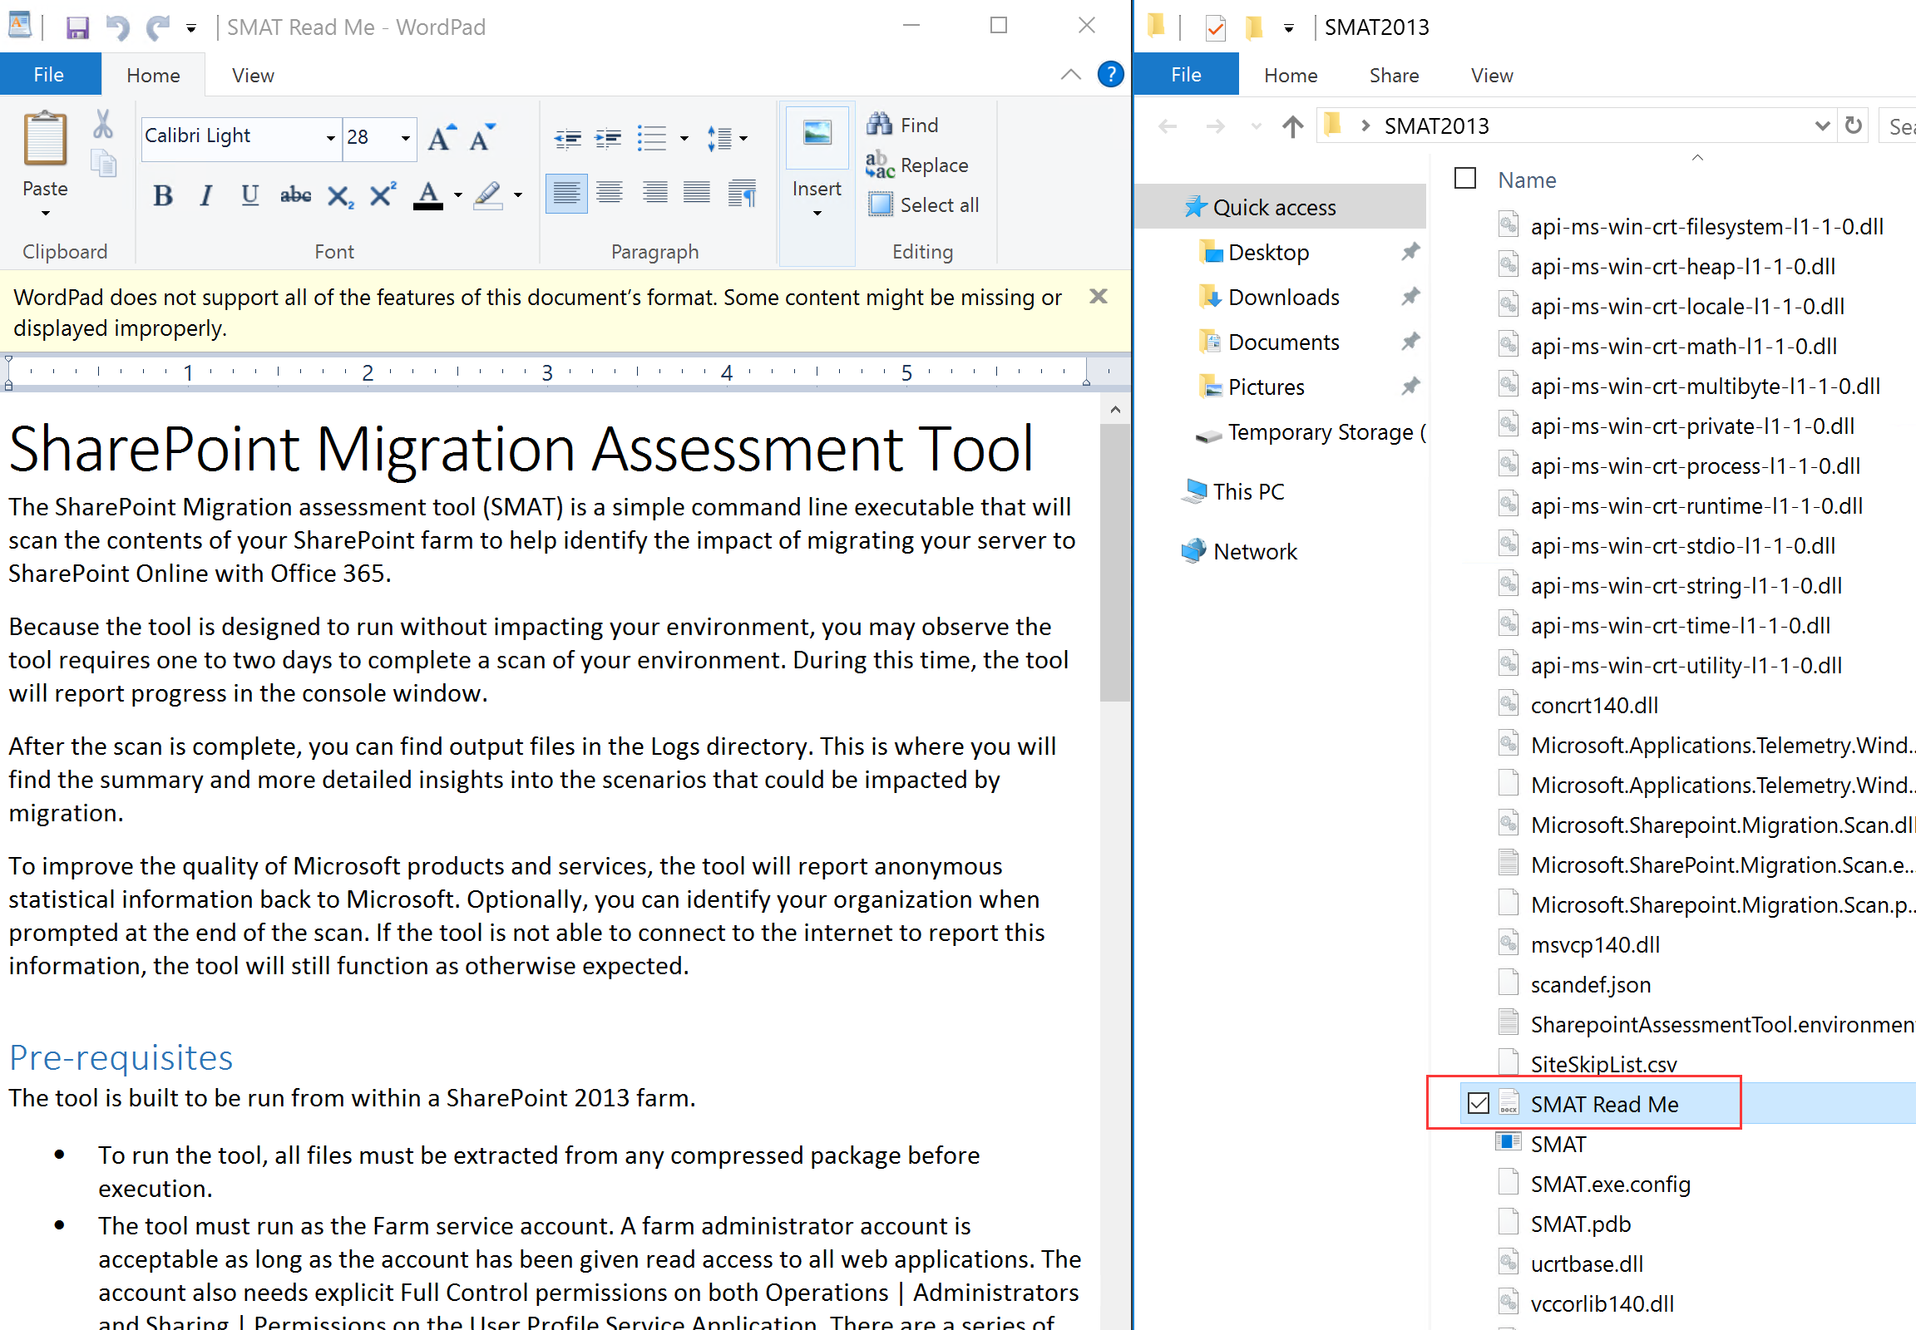
Task: Open the text color dropdown arrow
Action: [457, 196]
